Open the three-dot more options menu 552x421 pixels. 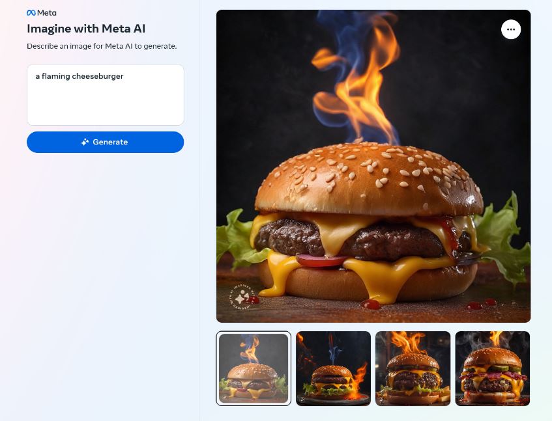tap(511, 29)
